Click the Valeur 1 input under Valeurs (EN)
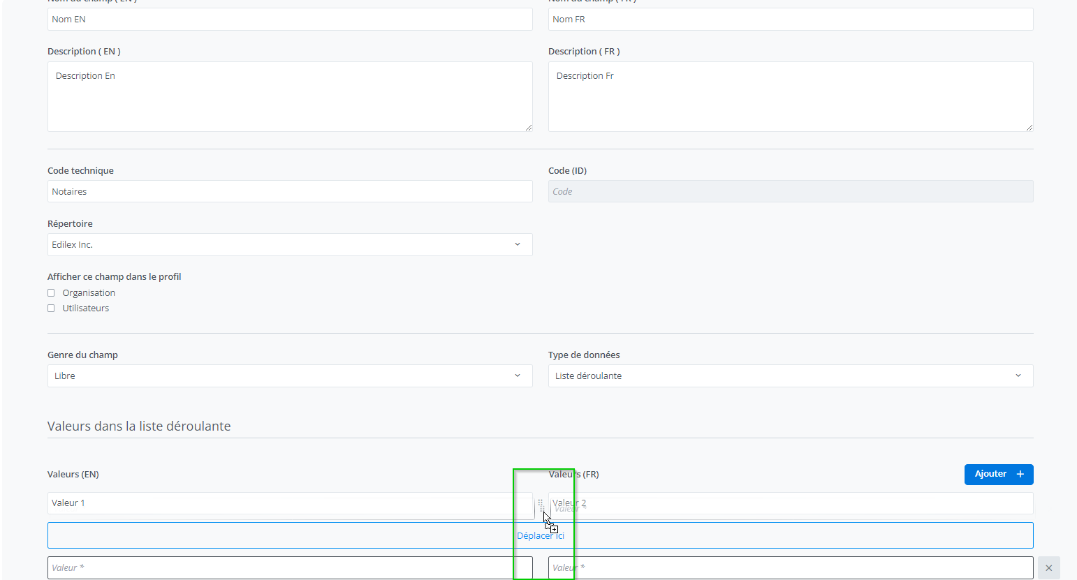 [289, 503]
